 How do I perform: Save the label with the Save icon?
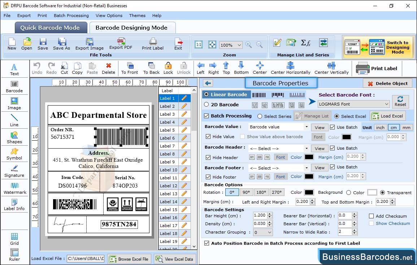[43, 44]
